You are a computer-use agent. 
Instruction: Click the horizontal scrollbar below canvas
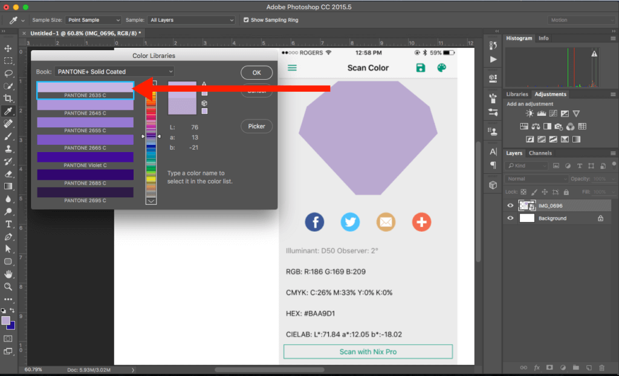270,370
